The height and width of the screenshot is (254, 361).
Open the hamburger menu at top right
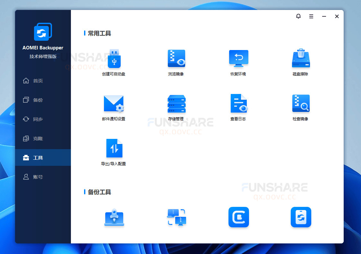pos(311,16)
